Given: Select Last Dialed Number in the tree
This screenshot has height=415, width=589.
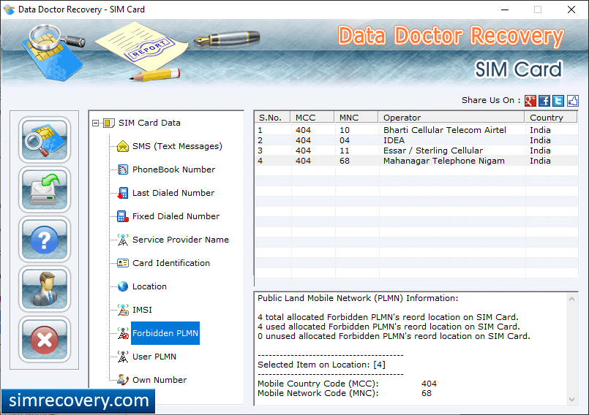Looking at the screenshot, I should coord(173,193).
